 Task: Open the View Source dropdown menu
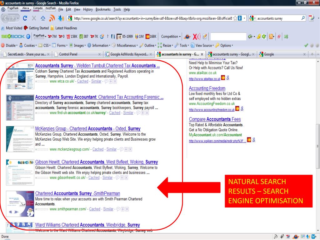(x=202, y=45)
